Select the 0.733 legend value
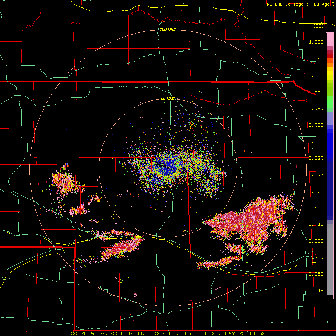Image resolution: width=336 pixels, height=336 pixels. 316,125
